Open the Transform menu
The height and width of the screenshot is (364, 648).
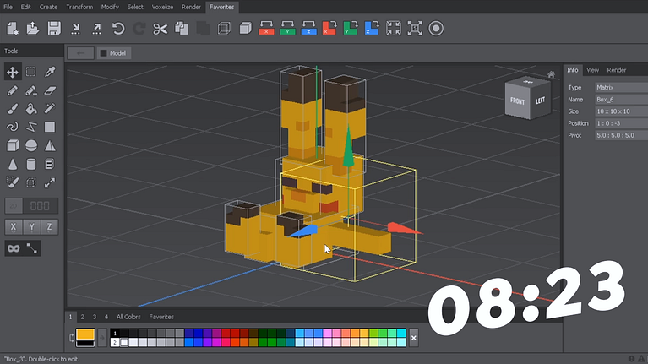tap(79, 7)
